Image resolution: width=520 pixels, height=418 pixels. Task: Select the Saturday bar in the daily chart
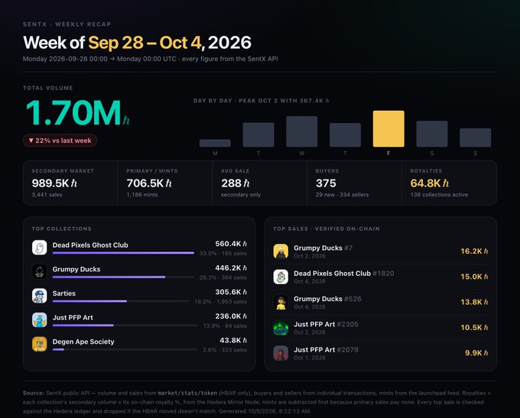(x=432, y=134)
